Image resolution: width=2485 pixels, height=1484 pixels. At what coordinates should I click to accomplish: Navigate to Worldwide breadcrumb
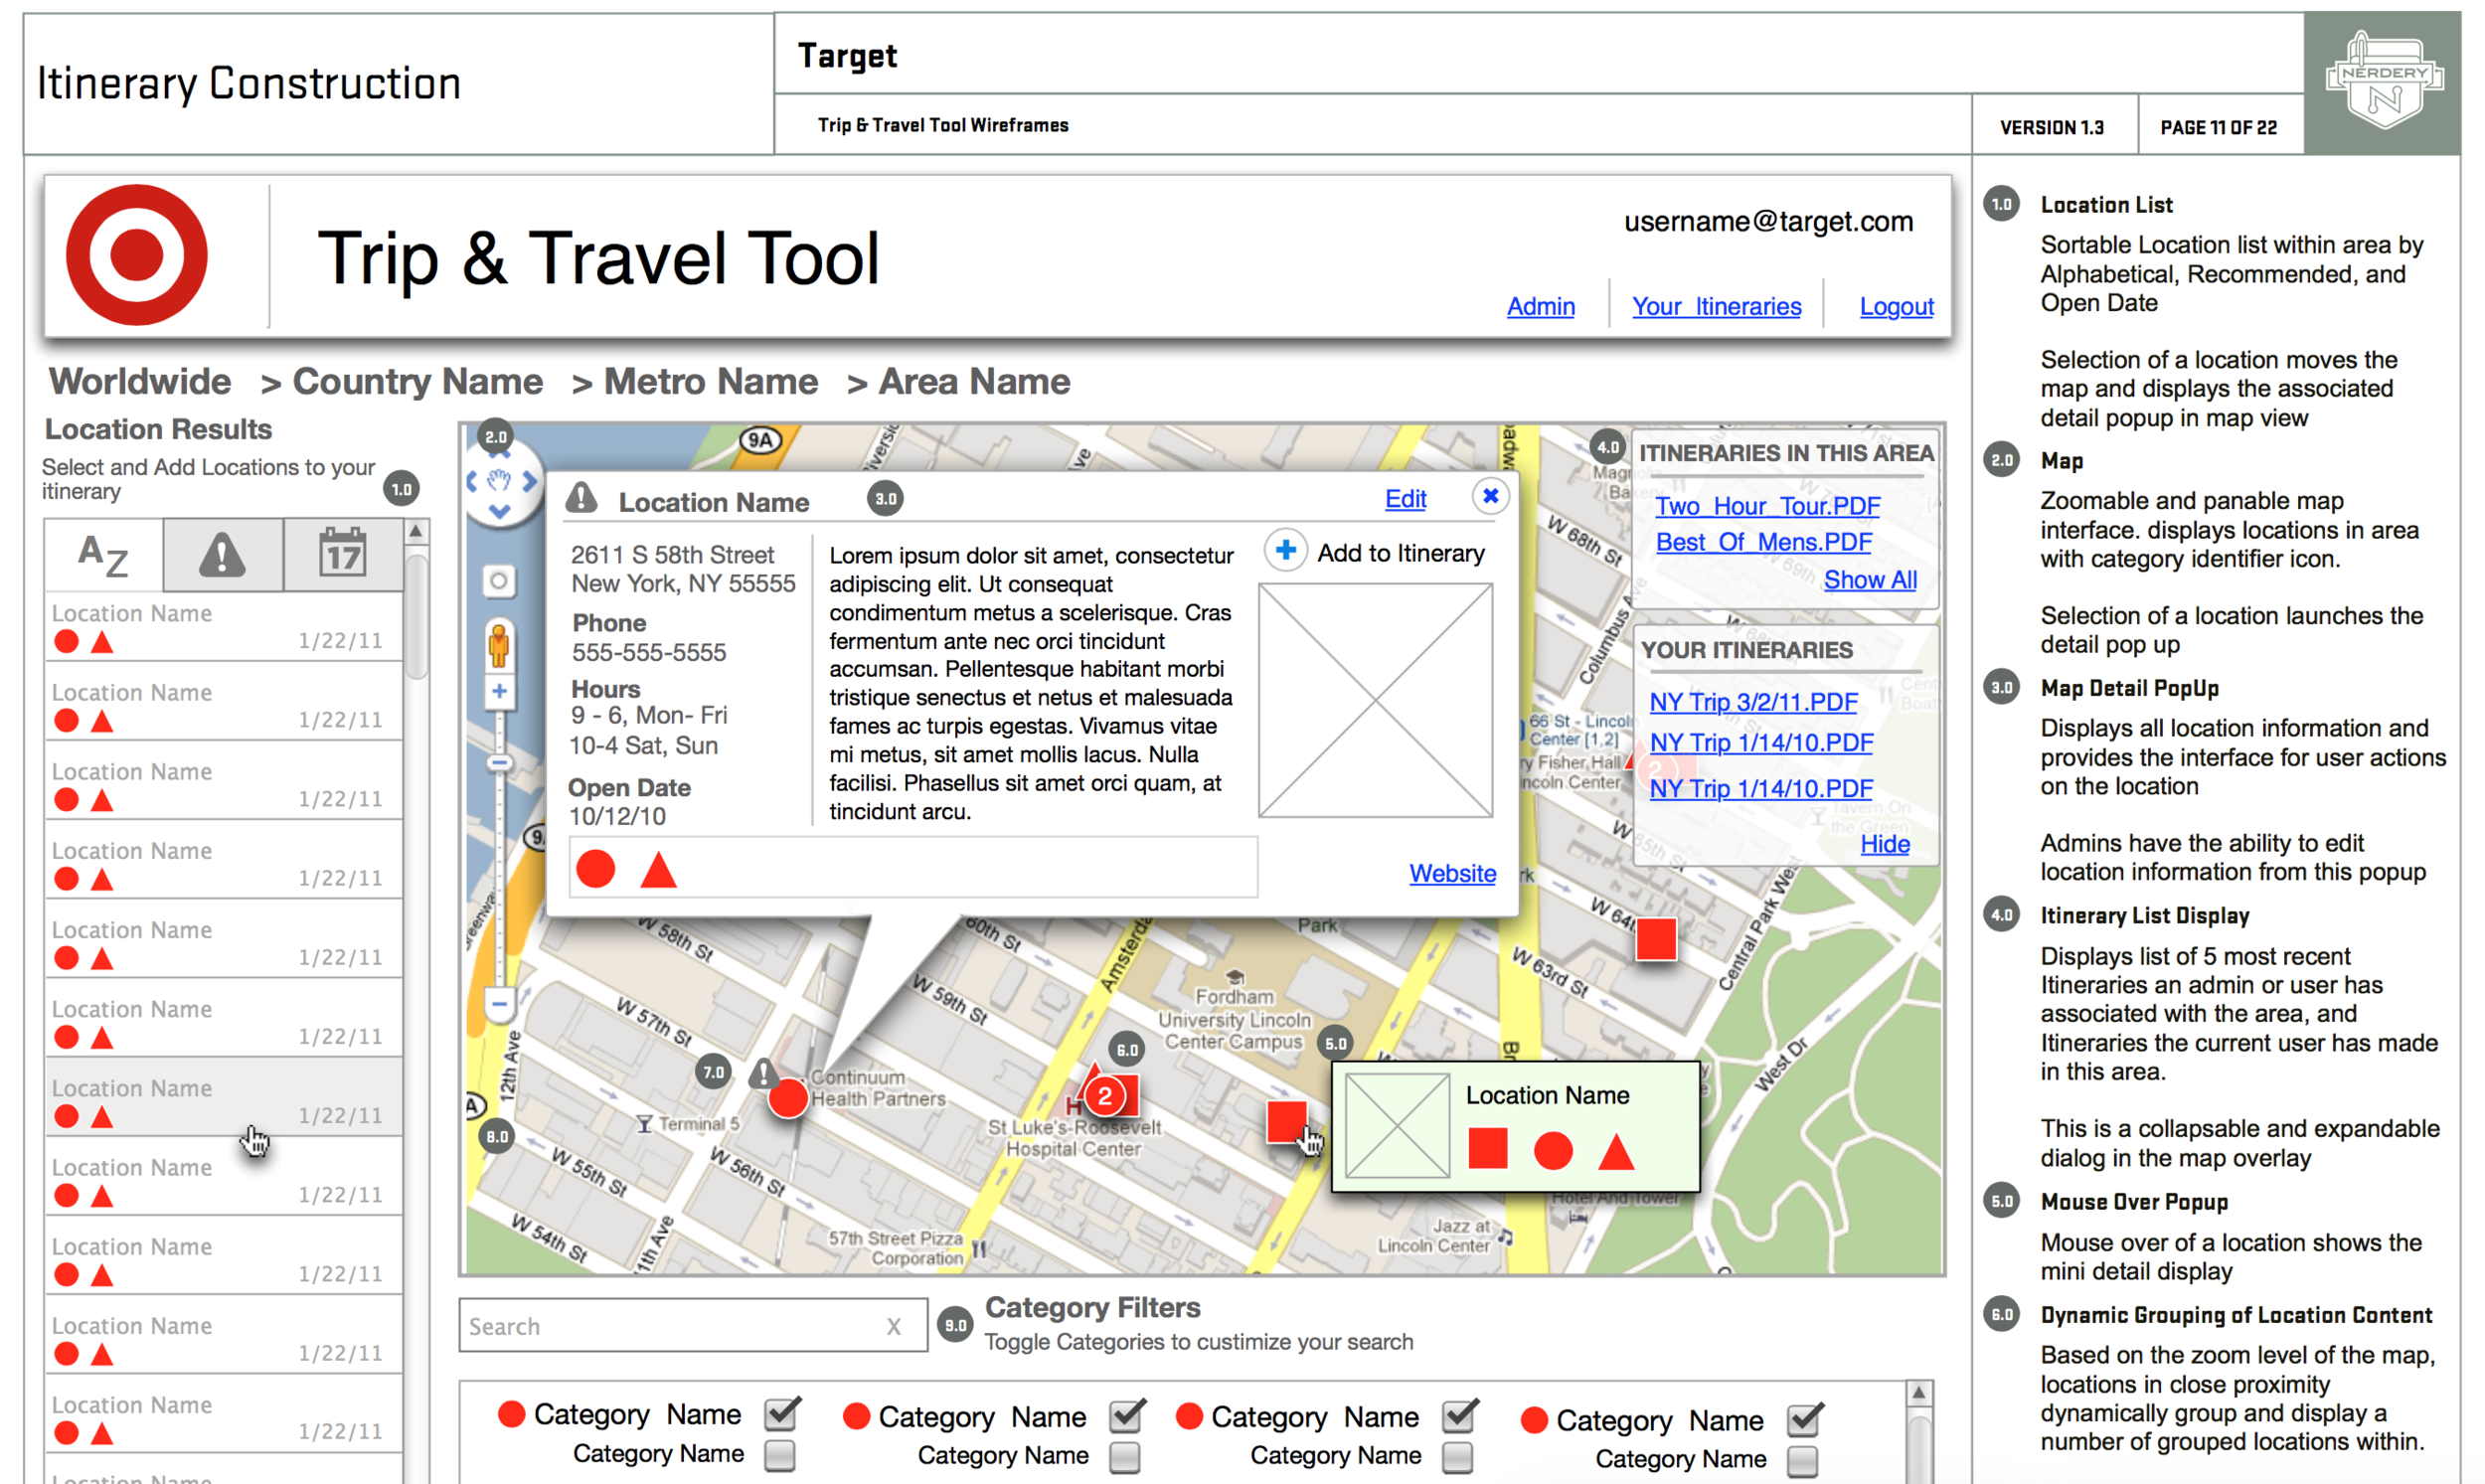140,382
